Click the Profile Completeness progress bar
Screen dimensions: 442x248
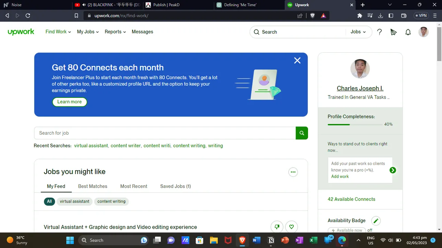pyautogui.click(x=355, y=124)
